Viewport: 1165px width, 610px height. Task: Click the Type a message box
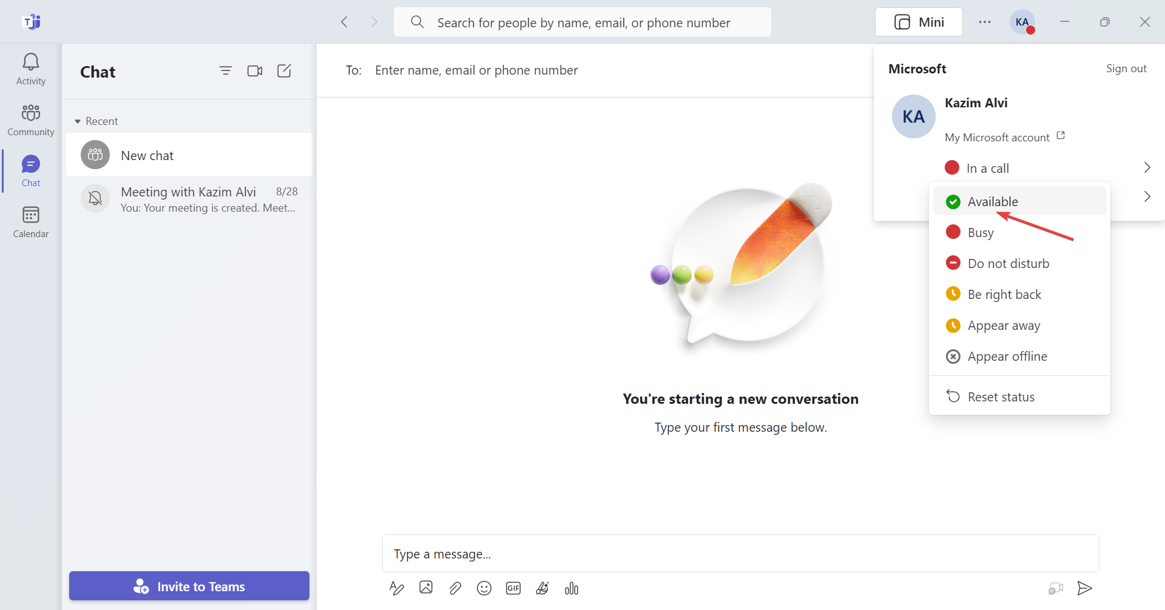(x=740, y=554)
